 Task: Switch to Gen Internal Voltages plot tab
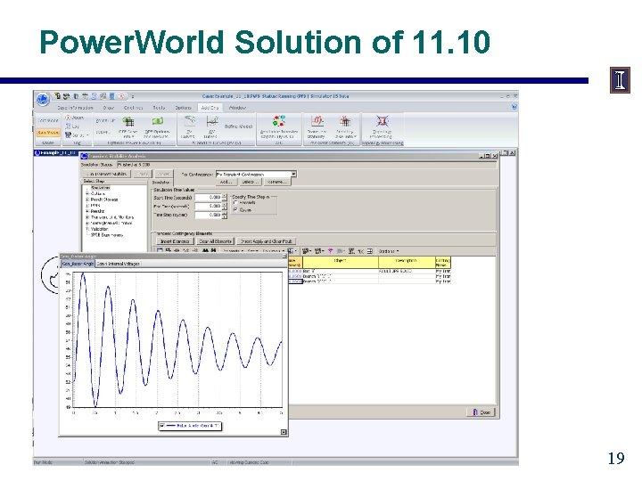tap(118, 264)
